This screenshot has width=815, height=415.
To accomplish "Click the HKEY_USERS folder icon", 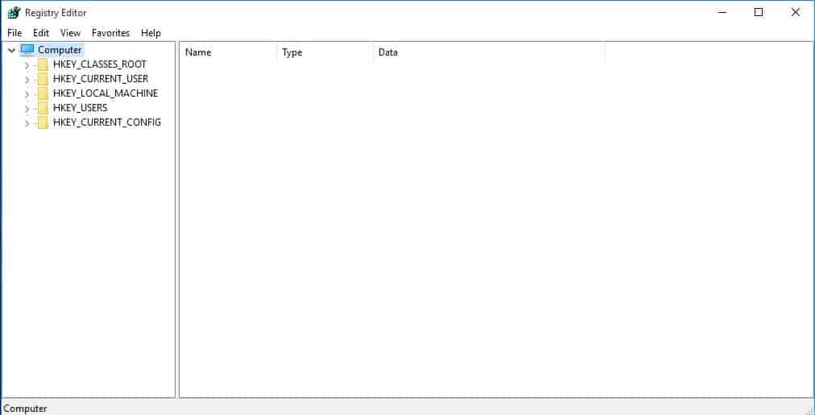I will 43,108.
